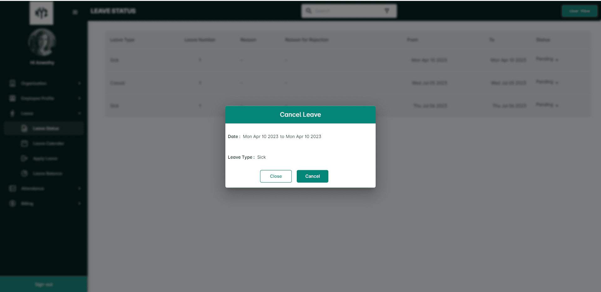Confirm cancellation with the green Cancel button
Image resolution: width=601 pixels, height=292 pixels.
point(312,176)
